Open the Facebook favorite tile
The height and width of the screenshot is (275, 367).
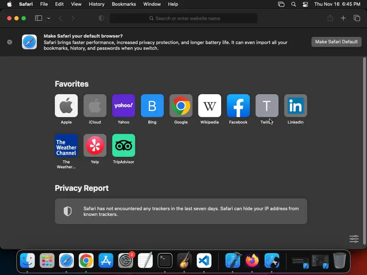(238, 106)
